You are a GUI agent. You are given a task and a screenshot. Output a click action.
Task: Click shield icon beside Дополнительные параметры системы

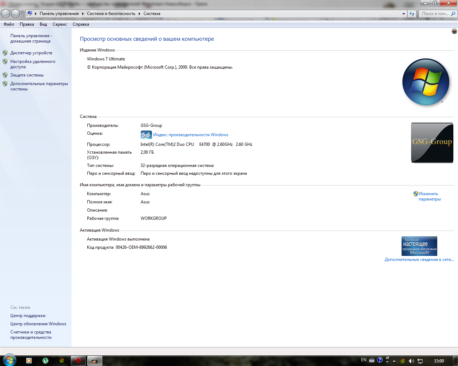5,84
